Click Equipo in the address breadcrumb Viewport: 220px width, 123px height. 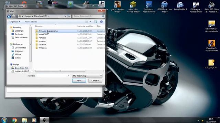point(27,16)
